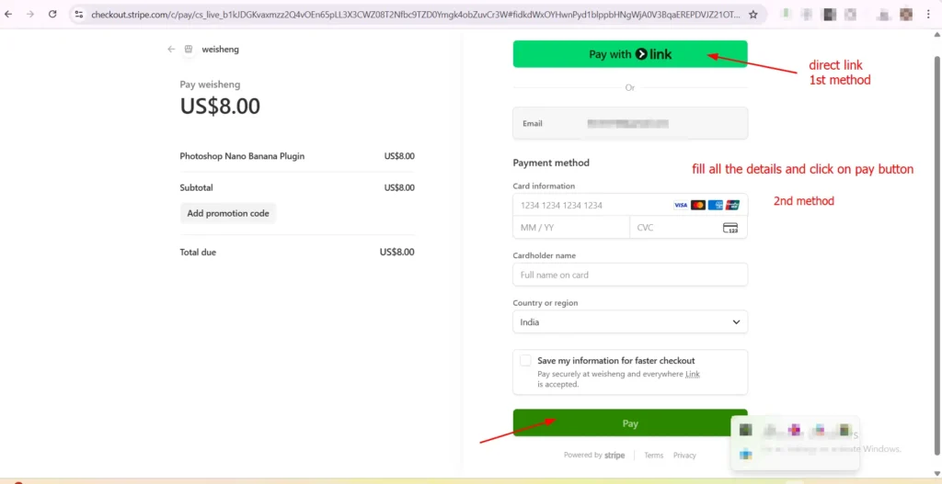Click the US$8.00 total amount heading
This screenshot has width=942, height=484.
tap(220, 107)
